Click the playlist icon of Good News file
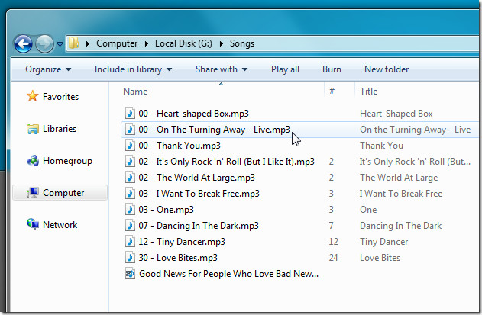This screenshot has height=315, width=482. (130, 273)
